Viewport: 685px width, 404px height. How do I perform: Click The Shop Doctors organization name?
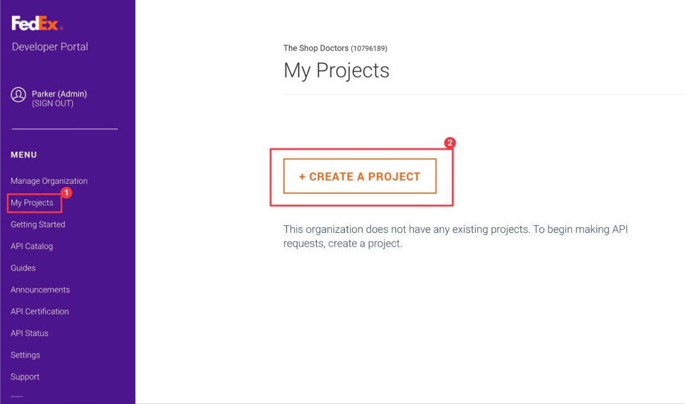(x=316, y=48)
